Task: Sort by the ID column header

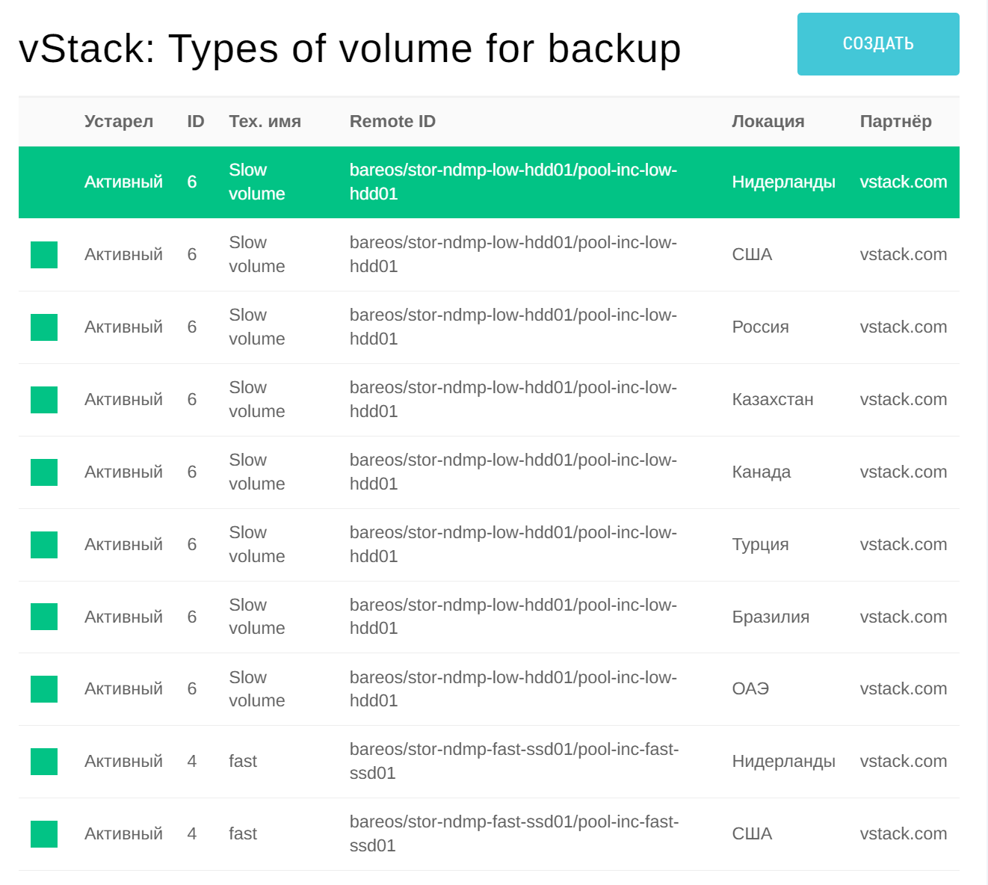Action: (x=196, y=121)
